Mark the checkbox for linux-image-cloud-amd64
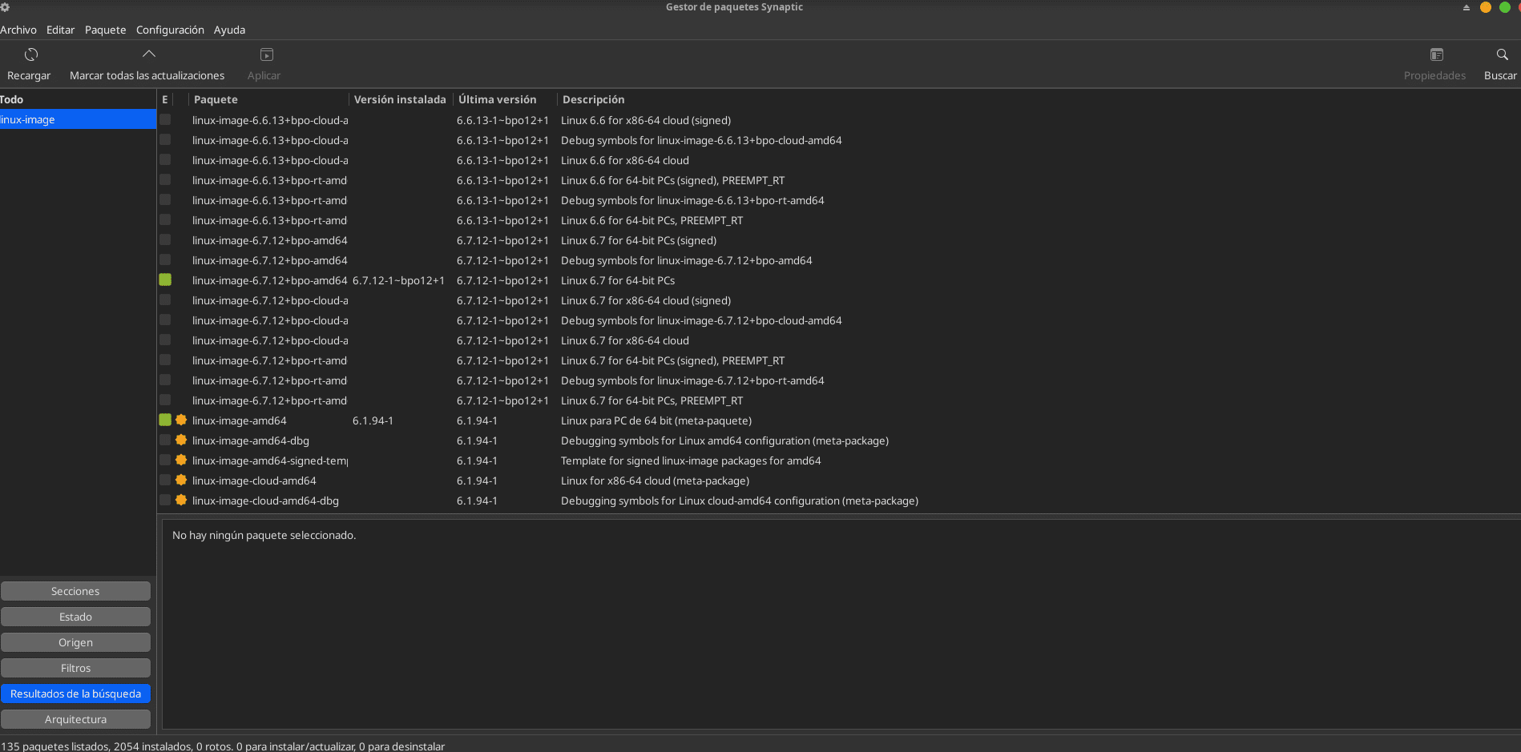Image resolution: width=1521 pixels, height=752 pixels. pos(165,480)
